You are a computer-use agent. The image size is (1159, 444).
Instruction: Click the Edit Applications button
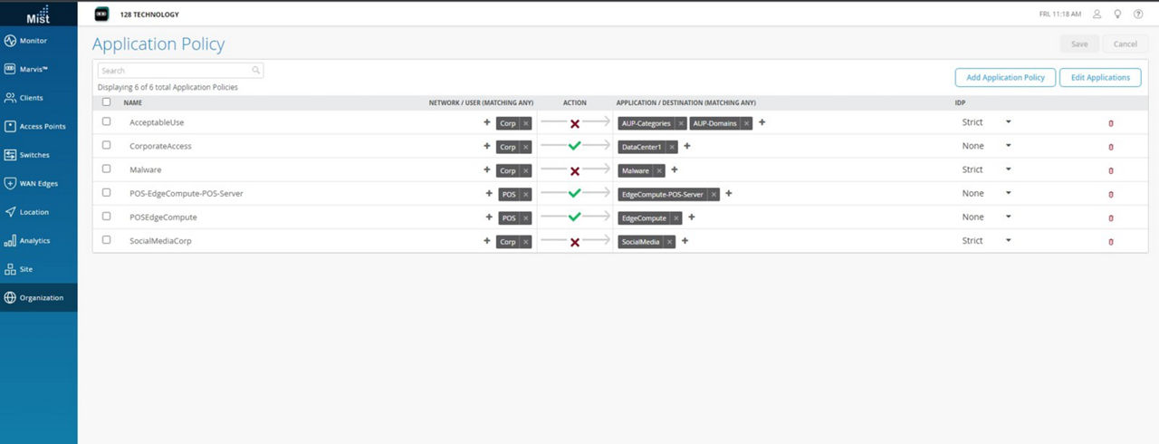coord(1100,78)
